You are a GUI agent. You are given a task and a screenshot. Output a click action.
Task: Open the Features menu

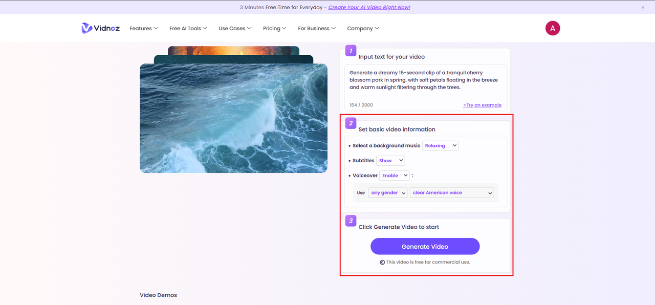tap(144, 28)
